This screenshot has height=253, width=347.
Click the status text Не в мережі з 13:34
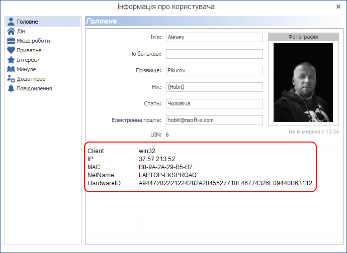coord(314,132)
